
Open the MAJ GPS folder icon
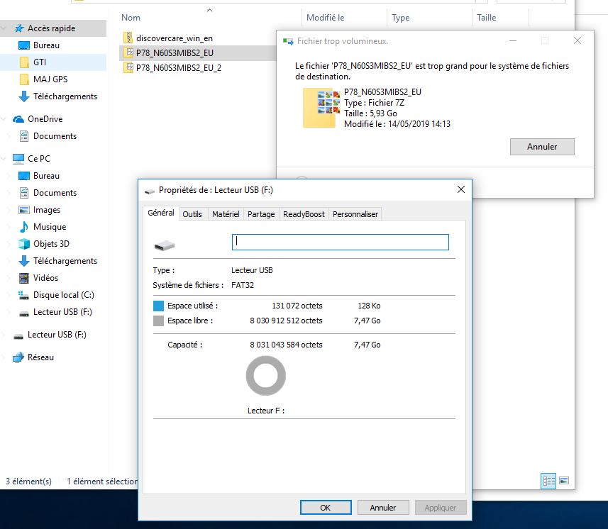24,79
